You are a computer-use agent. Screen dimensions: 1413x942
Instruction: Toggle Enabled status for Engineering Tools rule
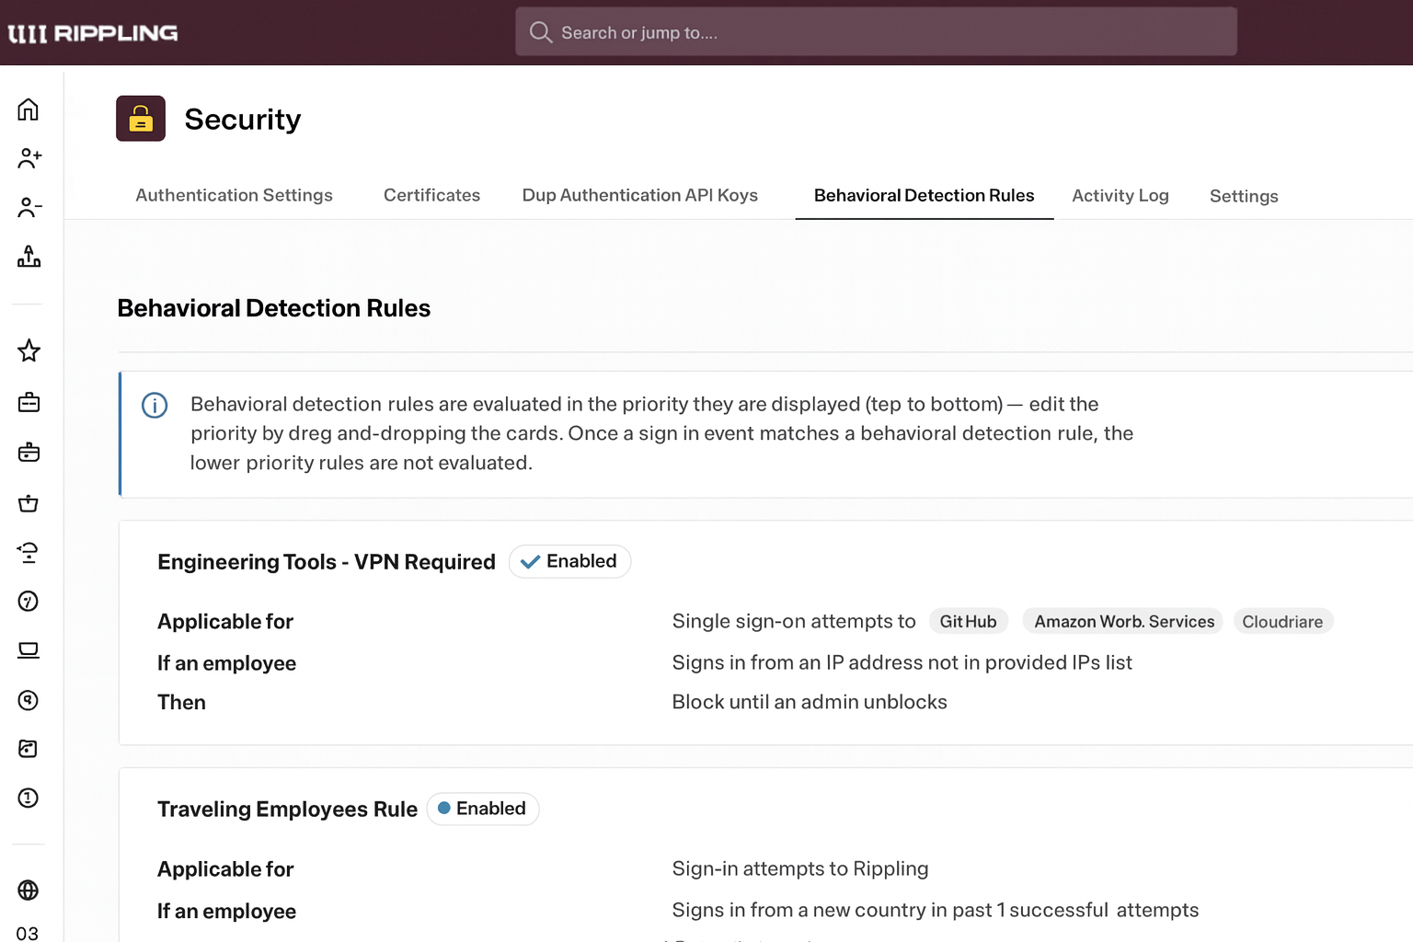(x=569, y=561)
